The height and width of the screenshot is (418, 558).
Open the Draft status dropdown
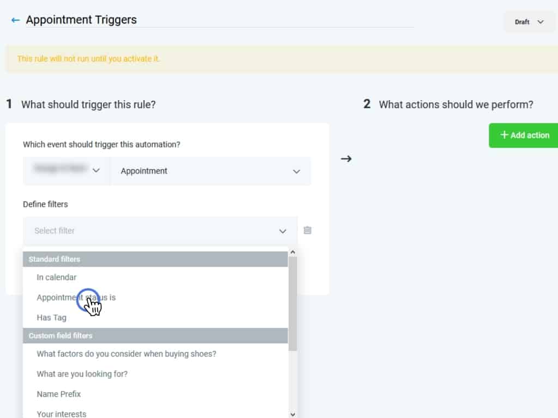click(529, 22)
